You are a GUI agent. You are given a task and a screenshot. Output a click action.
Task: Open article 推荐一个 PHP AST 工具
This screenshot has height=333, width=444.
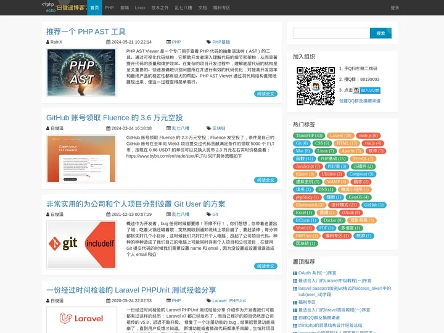coord(86,31)
